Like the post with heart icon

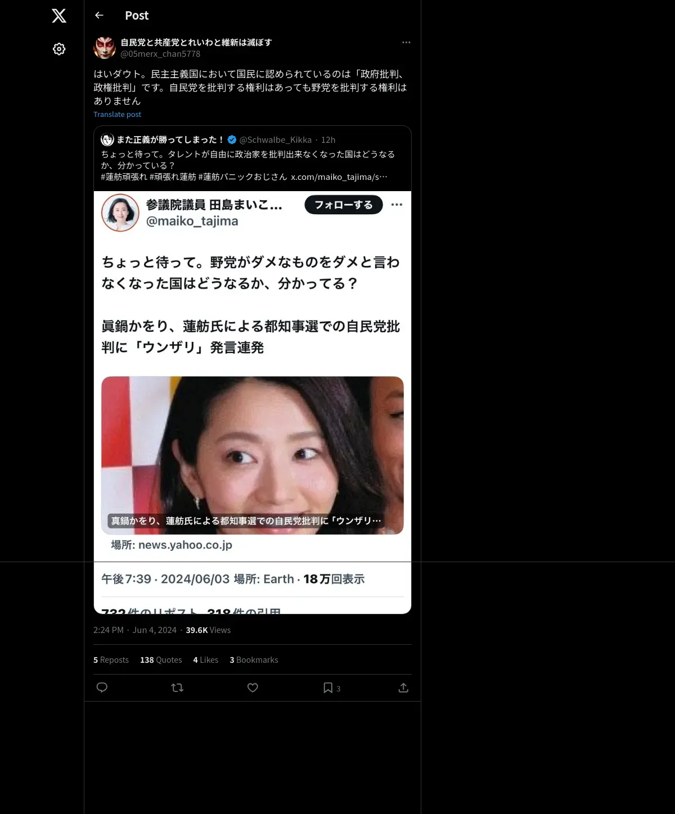point(253,688)
